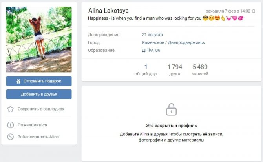Open education link ДГФА '06
263x162 pixels.
tap(151, 50)
